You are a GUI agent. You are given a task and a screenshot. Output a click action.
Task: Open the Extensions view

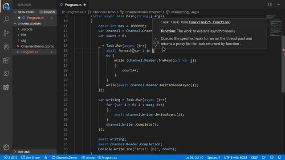[6, 60]
